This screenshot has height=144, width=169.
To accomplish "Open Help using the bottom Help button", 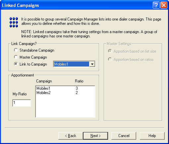I will coord(152,136).
